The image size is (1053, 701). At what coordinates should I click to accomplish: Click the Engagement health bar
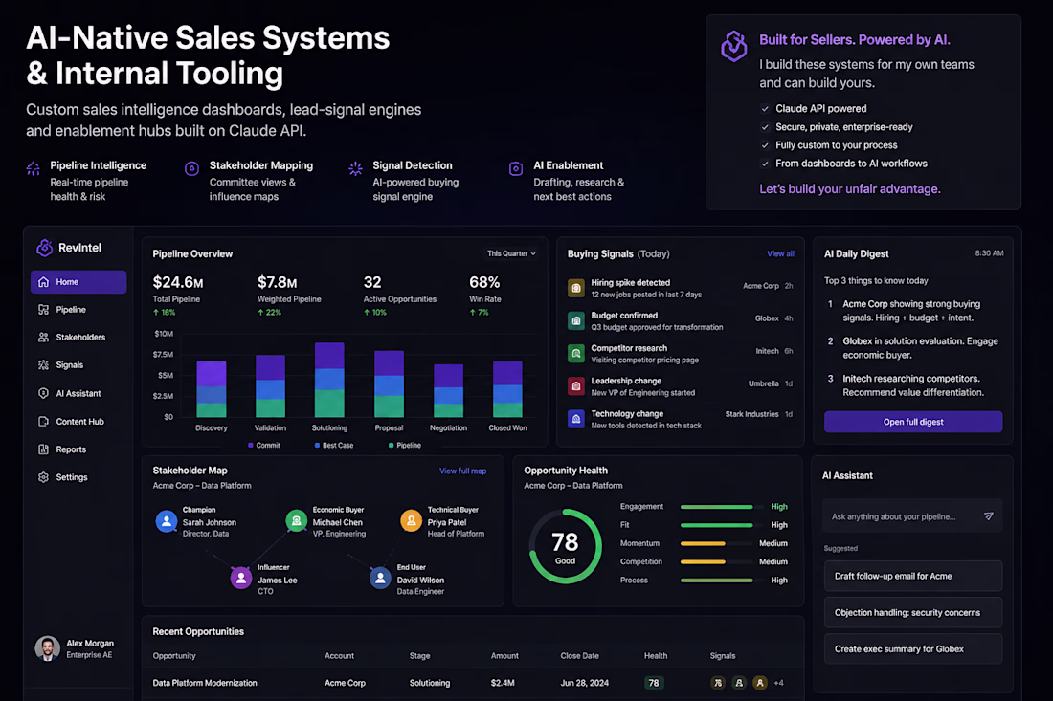tap(722, 507)
